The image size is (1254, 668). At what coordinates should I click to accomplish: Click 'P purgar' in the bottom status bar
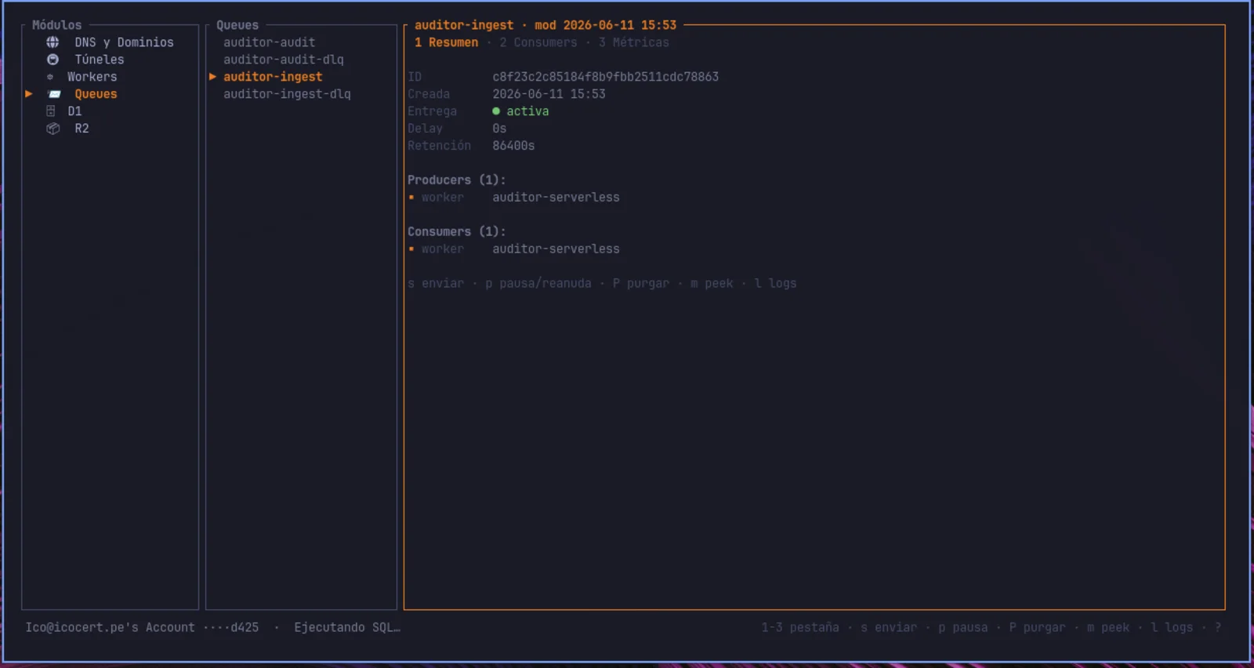tap(1037, 627)
